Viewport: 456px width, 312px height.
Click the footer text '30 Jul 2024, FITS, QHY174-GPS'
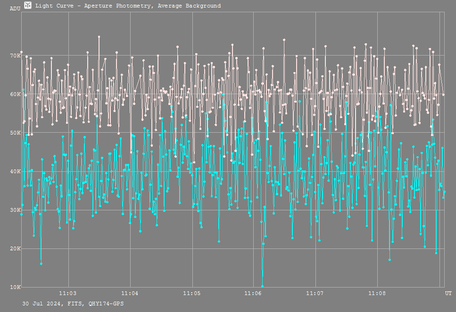tap(73, 304)
